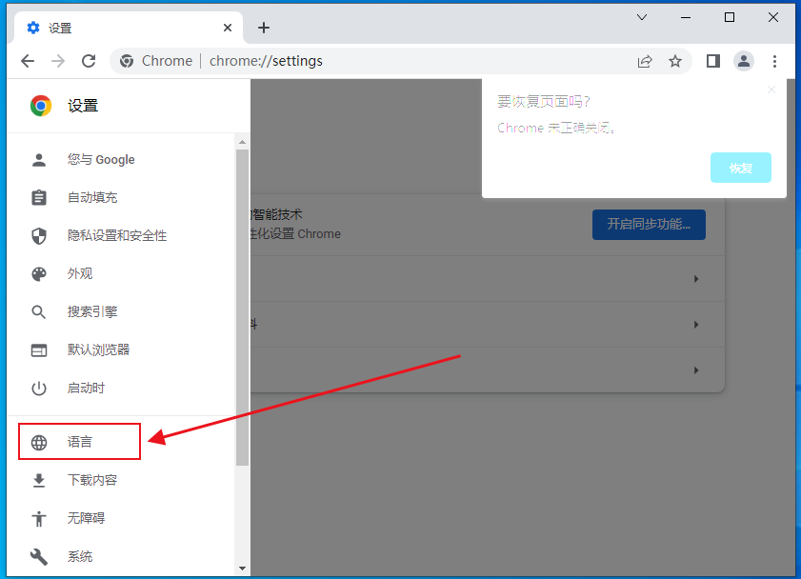Open the profile avatar menu
The image size is (801, 579).
(x=744, y=61)
